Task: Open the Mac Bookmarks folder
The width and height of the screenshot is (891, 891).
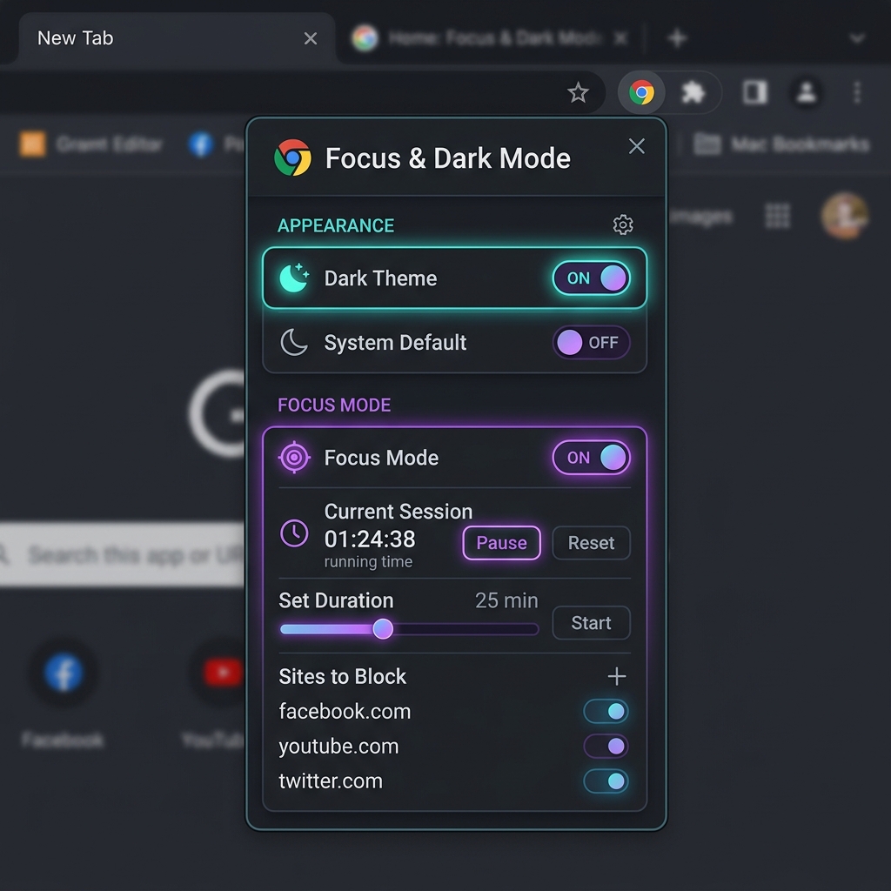Action: tap(782, 144)
